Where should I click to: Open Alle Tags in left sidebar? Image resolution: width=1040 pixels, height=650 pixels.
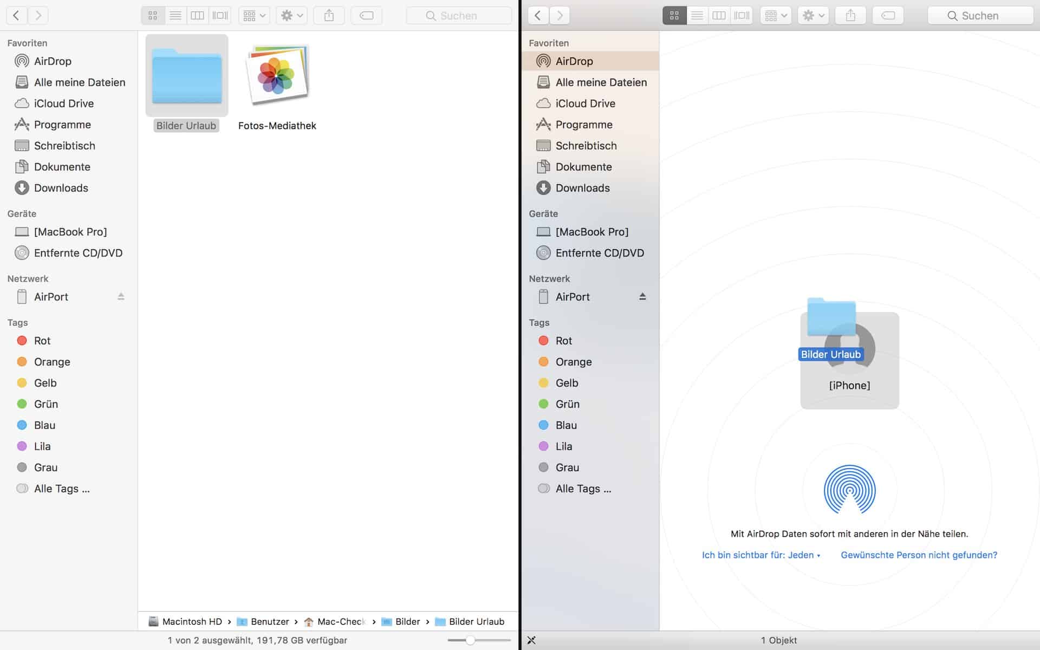(x=69, y=489)
